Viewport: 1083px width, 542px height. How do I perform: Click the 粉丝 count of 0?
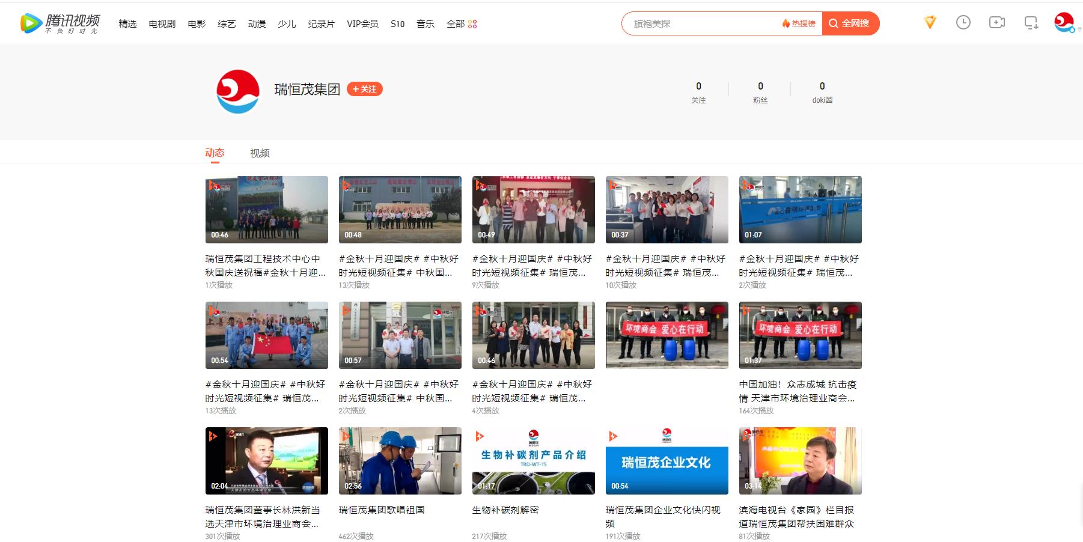[760, 93]
